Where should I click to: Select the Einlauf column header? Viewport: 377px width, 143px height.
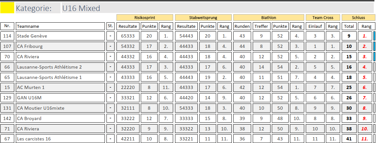point(315,26)
